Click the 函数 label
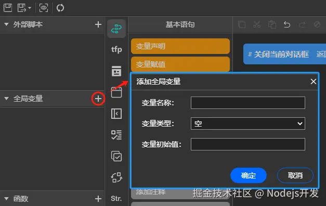The image size is (326, 206). [21, 199]
